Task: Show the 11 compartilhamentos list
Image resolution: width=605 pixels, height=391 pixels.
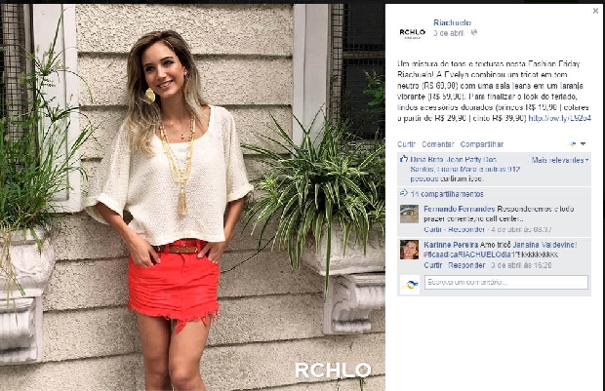Action: (x=447, y=194)
